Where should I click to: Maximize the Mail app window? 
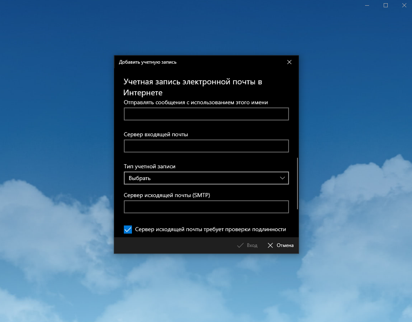click(x=386, y=5)
